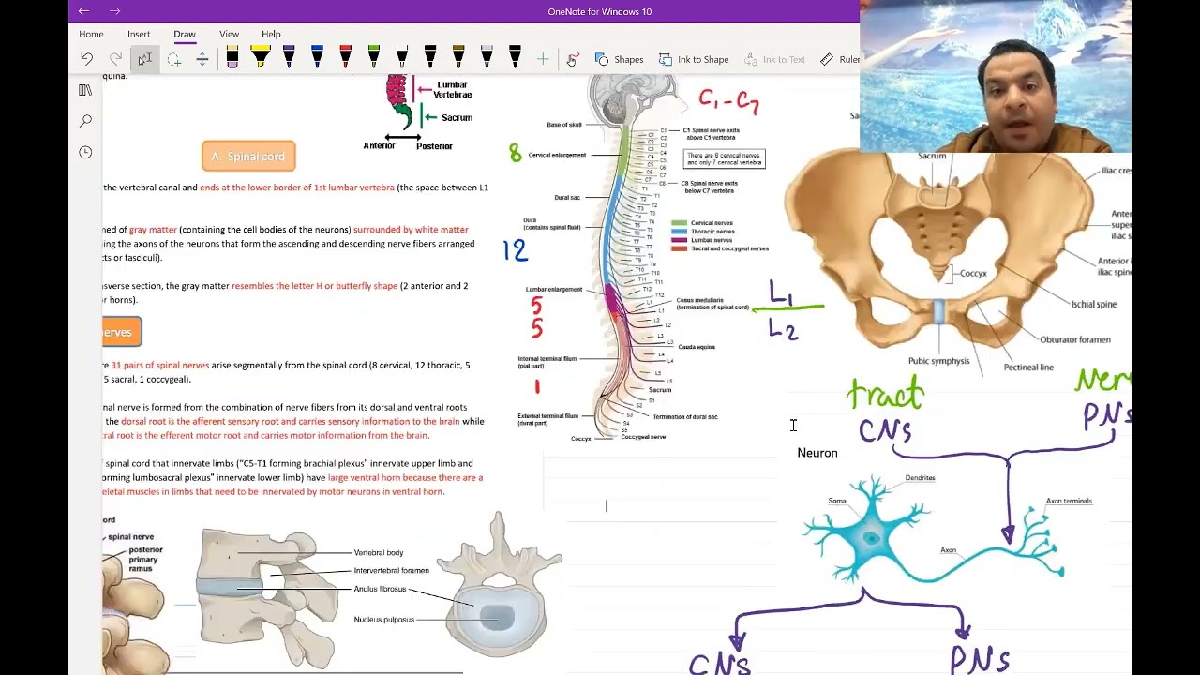Click the back navigation arrow
The width and height of the screenshot is (1200, 675).
[x=83, y=11]
